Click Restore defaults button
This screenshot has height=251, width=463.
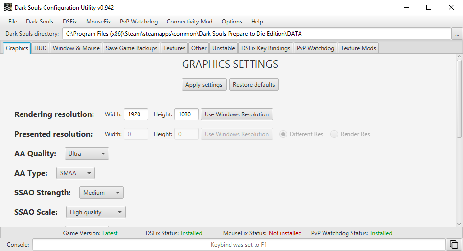[x=254, y=85]
